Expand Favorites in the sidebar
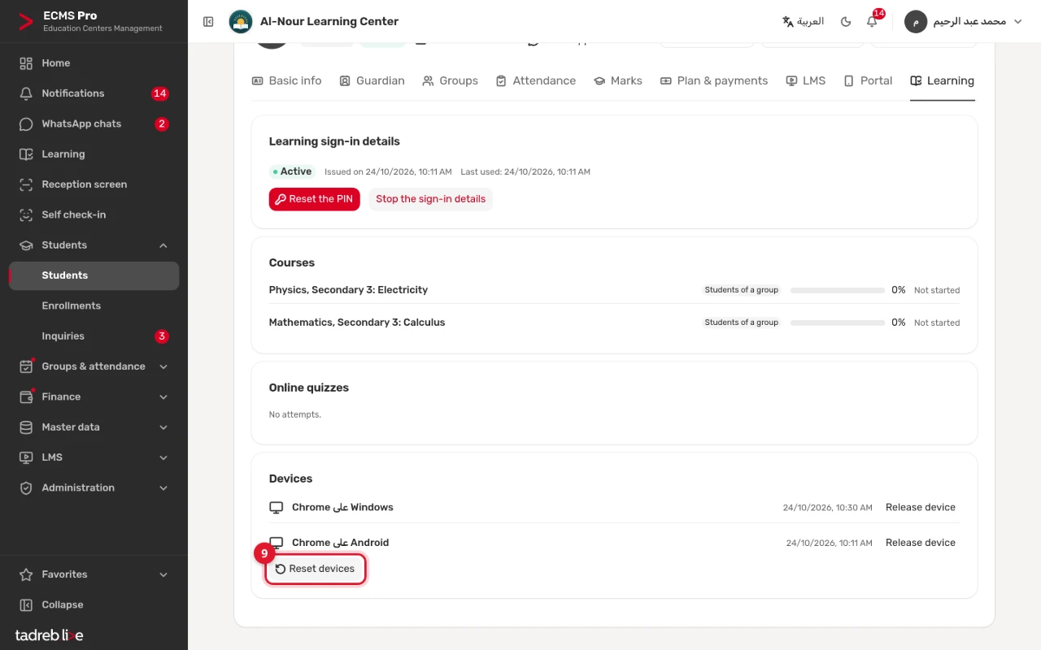This screenshot has width=1041, height=650. pos(94,574)
